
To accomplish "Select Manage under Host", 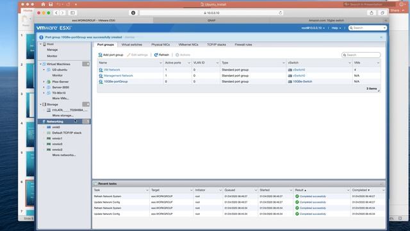I will (x=53, y=50).
